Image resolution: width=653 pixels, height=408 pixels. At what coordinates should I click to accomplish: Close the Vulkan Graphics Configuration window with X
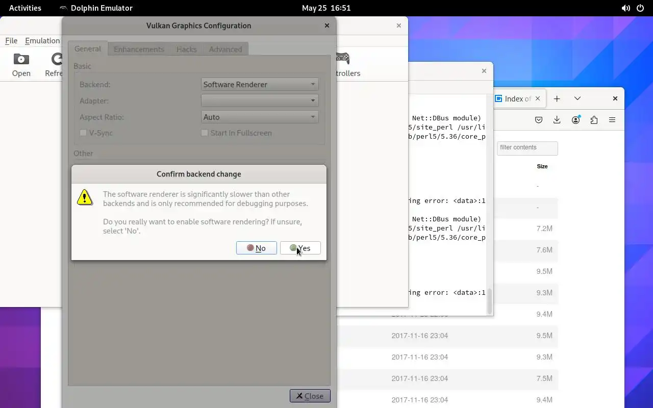[327, 25]
